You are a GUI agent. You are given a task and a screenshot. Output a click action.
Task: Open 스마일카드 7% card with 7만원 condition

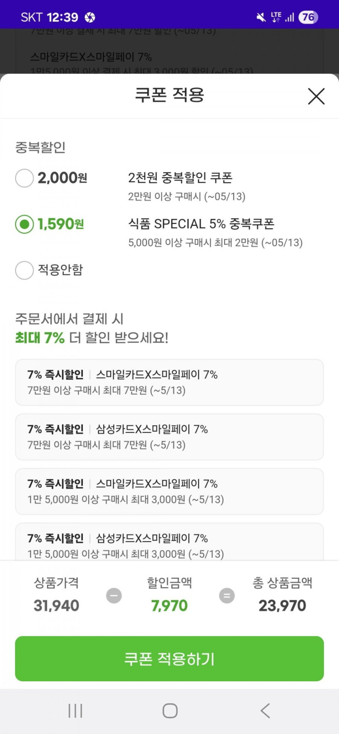[169, 382]
